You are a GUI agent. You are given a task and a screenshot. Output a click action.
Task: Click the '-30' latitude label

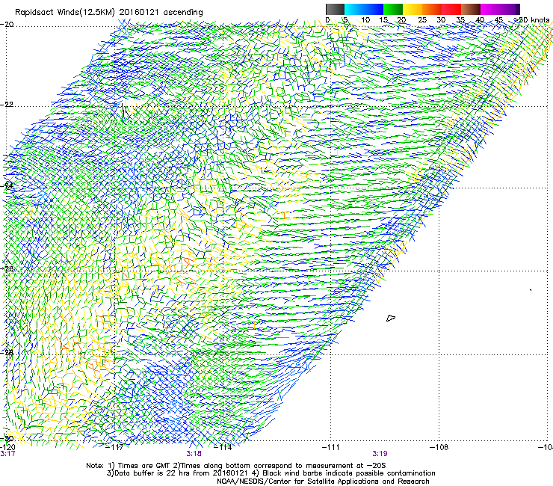pos(7,439)
